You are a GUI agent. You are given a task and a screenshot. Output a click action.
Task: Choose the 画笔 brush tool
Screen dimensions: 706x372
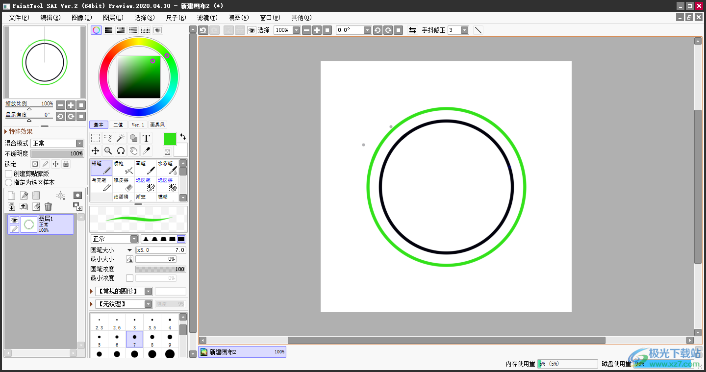click(146, 168)
